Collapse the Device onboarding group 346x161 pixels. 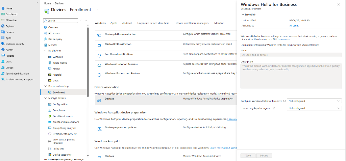point(46,86)
